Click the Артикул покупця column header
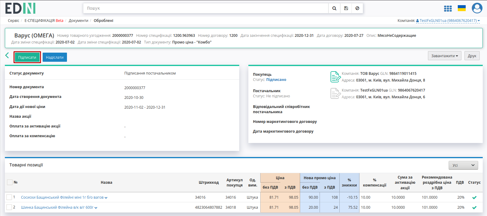Screen dimensions: 487x216 (x=234, y=183)
